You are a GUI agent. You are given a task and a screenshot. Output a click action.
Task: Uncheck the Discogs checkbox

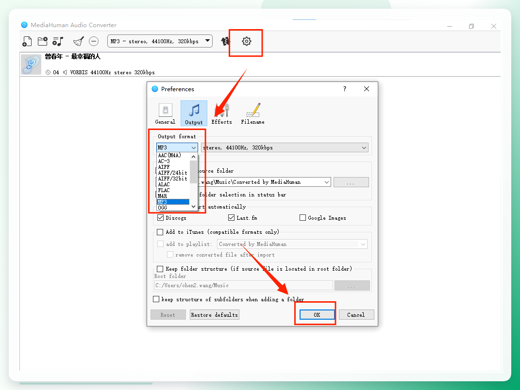tap(161, 218)
